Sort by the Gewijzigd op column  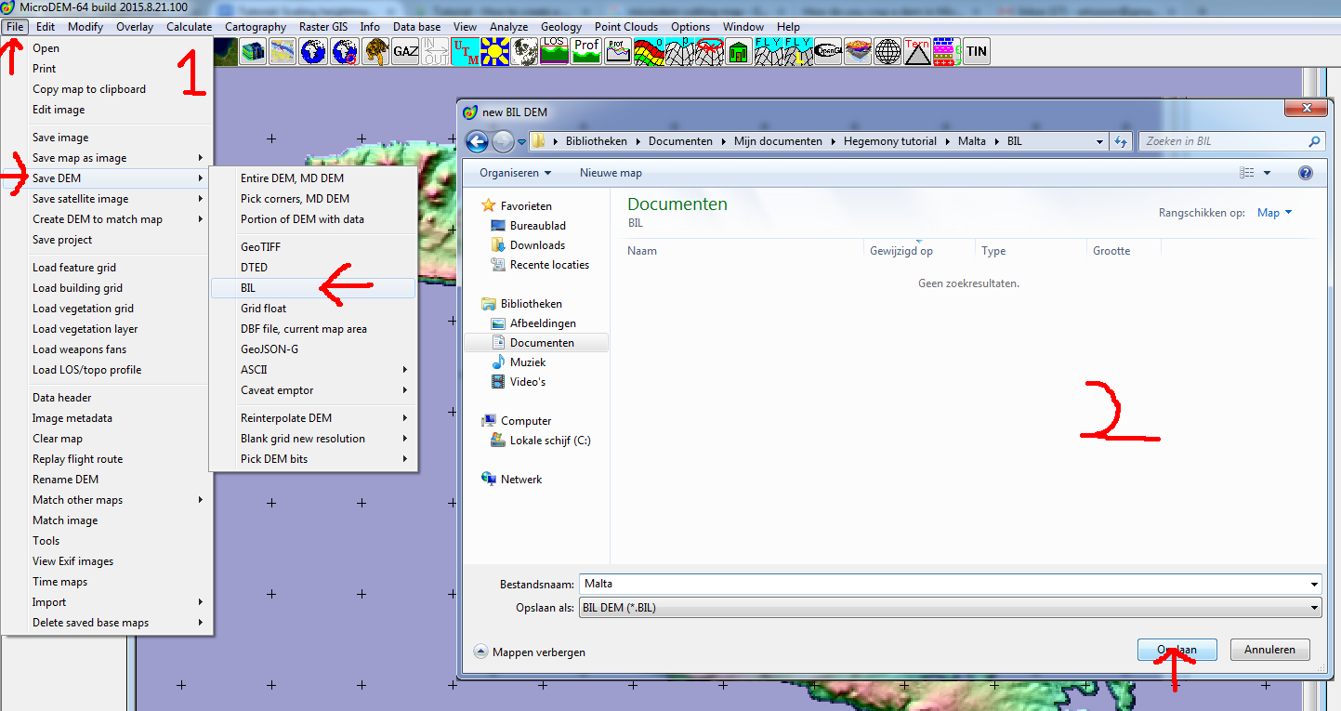[918, 251]
